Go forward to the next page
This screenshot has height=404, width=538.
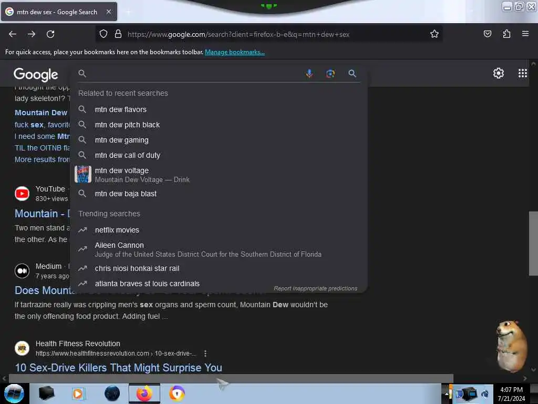click(32, 34)
